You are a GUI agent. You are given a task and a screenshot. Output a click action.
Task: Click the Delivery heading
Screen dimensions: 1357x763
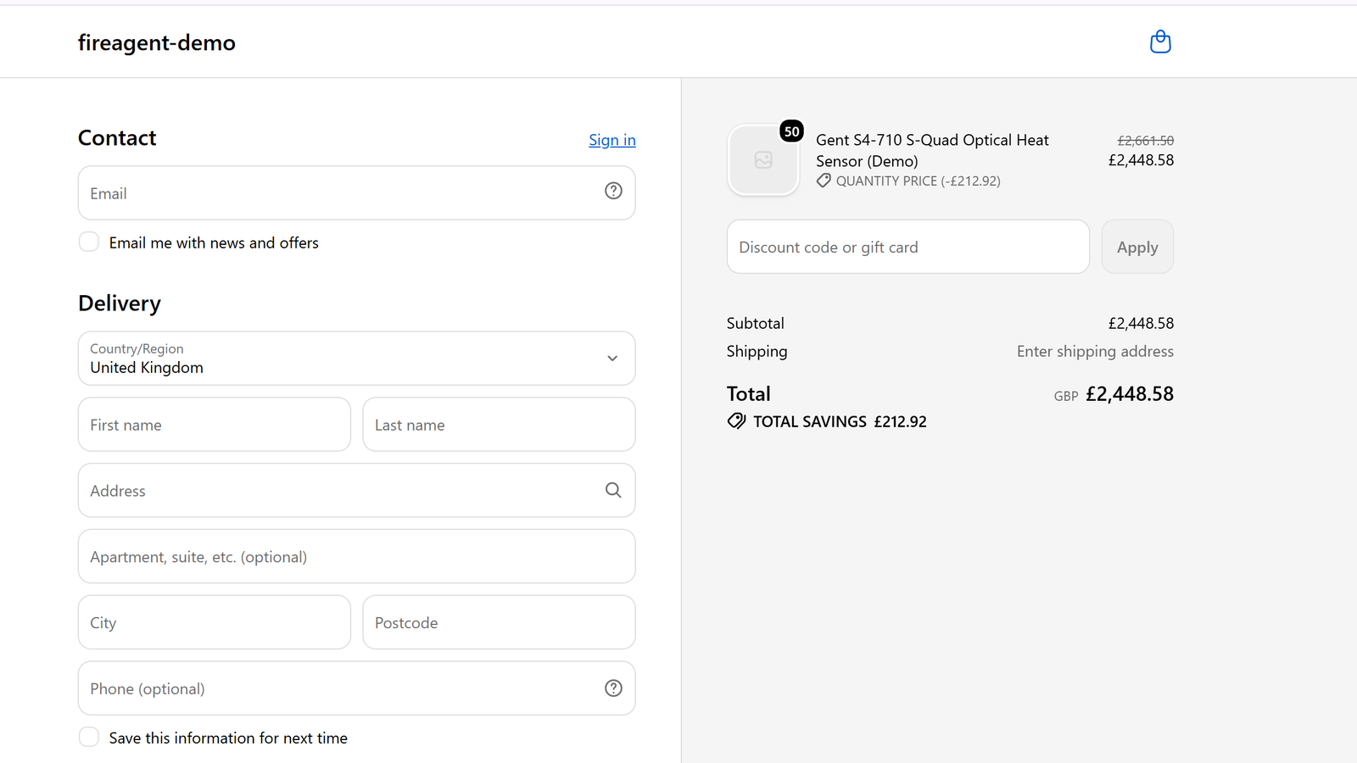[120, 304]
